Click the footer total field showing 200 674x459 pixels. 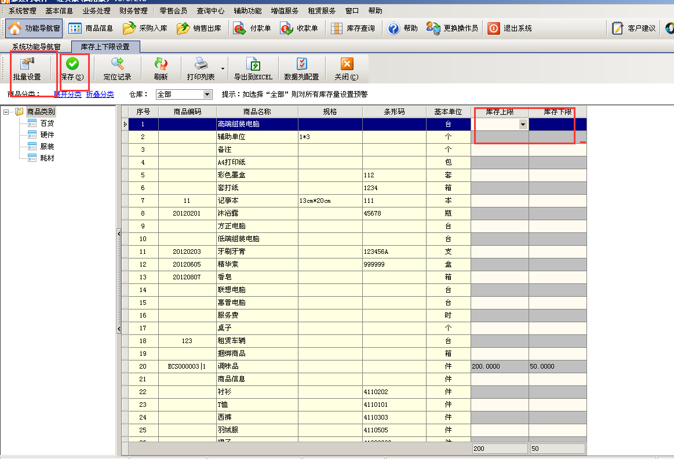(500, 448)
